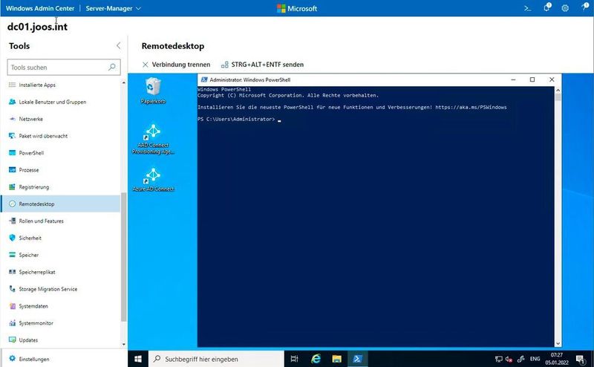The image size is (594, 367).
Task: Click the Updates icon in sidebar
Action: click(12, 340)
